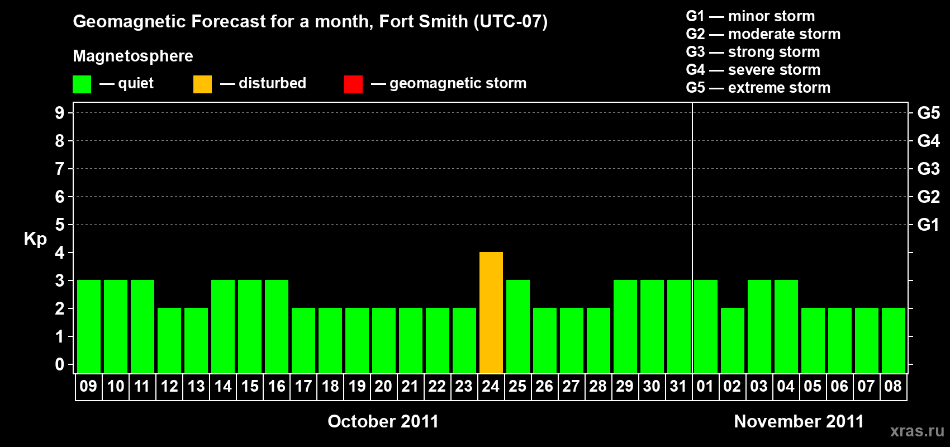Click the G1 axis label

click(x=929, y=225)
